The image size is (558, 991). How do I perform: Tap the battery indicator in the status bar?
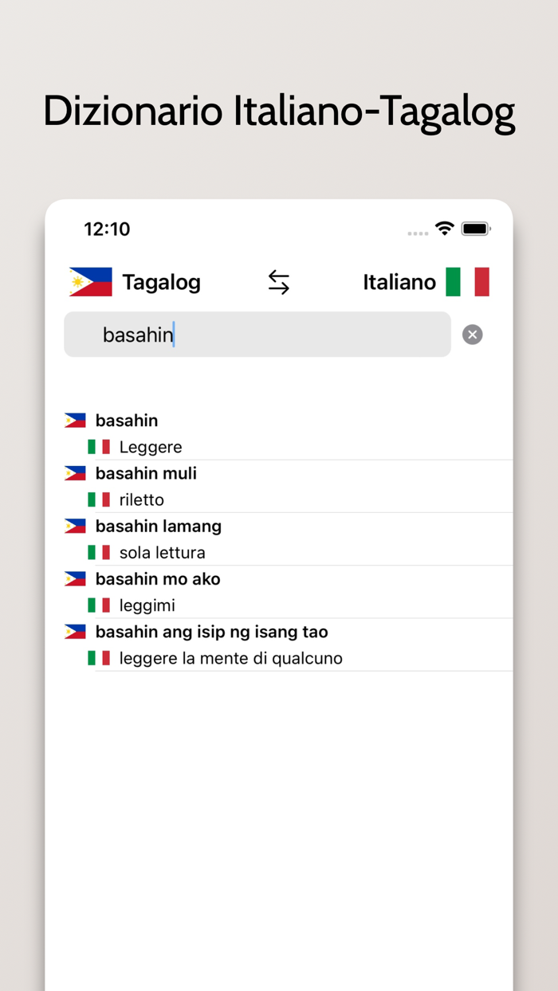[x=476, y=228]
